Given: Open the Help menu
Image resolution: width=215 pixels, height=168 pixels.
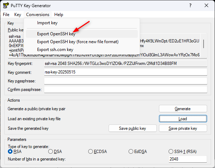Looking at the screenshot, I should pos(59,15).
